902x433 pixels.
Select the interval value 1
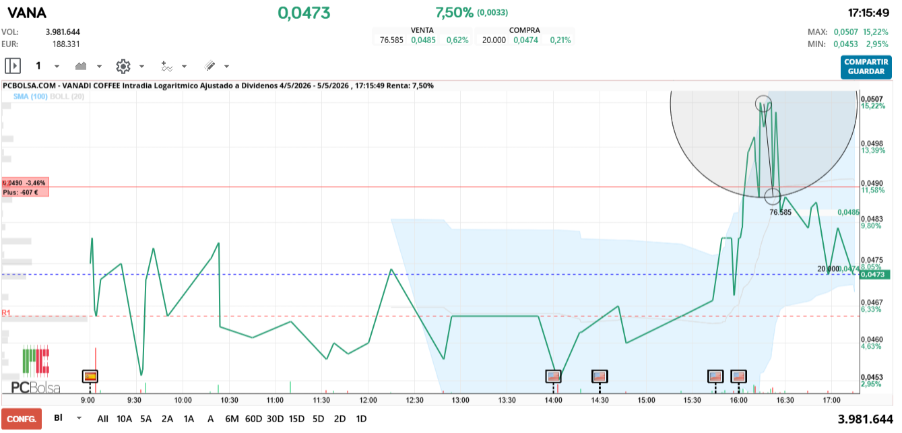tap(38, 66)
